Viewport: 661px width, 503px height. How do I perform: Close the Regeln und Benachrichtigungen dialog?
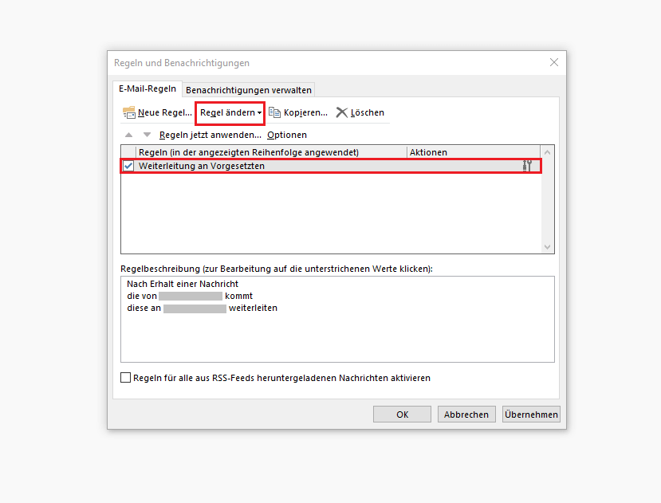pos(554,62)
